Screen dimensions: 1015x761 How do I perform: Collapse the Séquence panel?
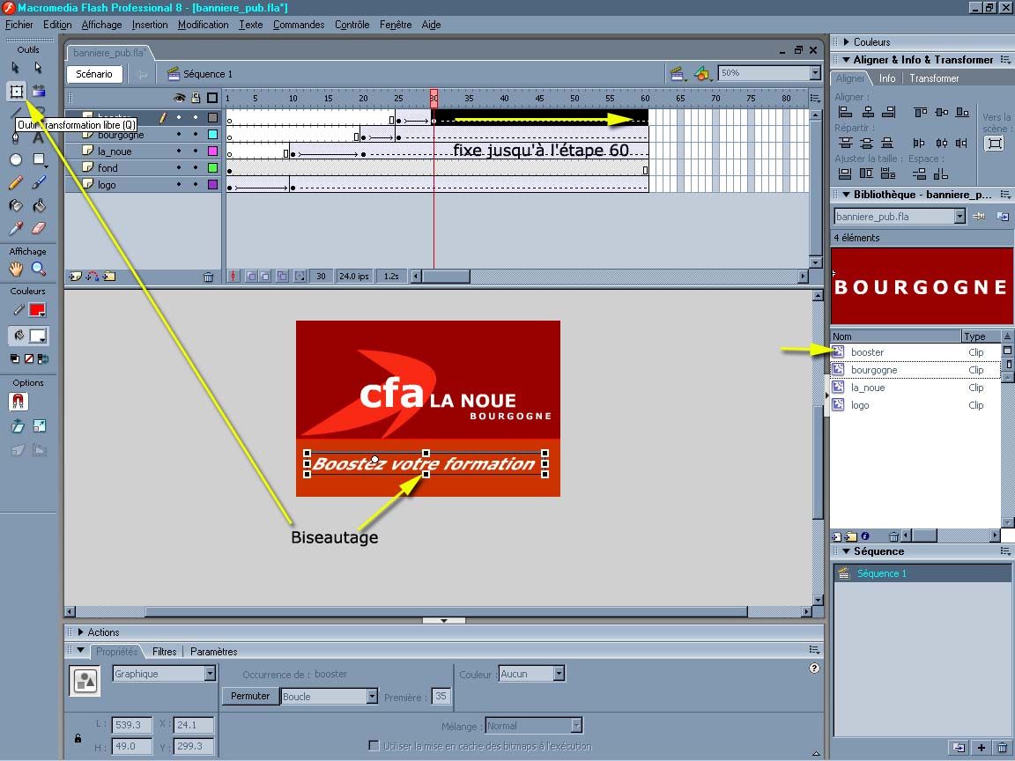pyautogui.click(x=846, y=551)
